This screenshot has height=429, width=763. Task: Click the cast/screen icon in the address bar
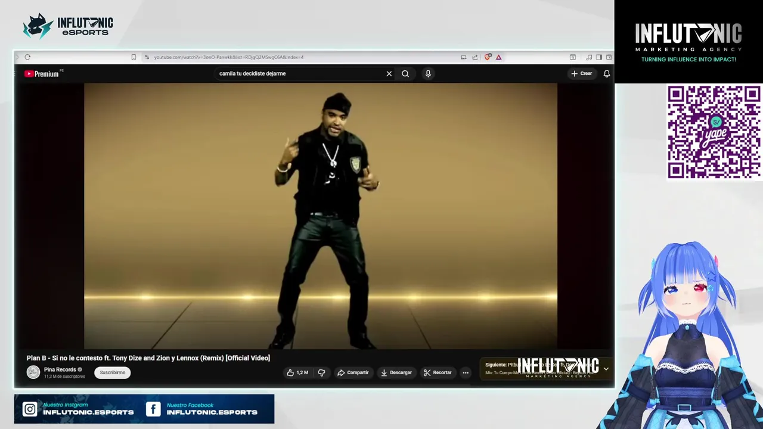coord(463,57)
